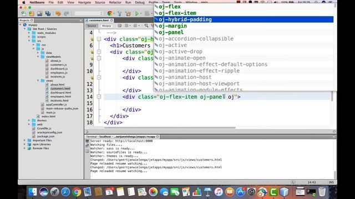Screen dimensions: 355x199
Task: Close the Projects panel tab
Action: point(32,20)
